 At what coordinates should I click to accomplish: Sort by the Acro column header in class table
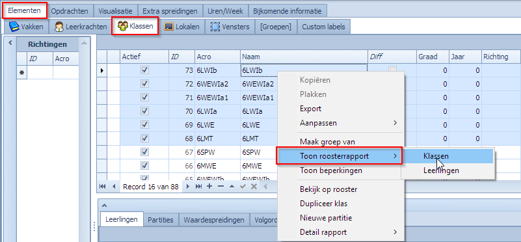(x=217, y=57)
